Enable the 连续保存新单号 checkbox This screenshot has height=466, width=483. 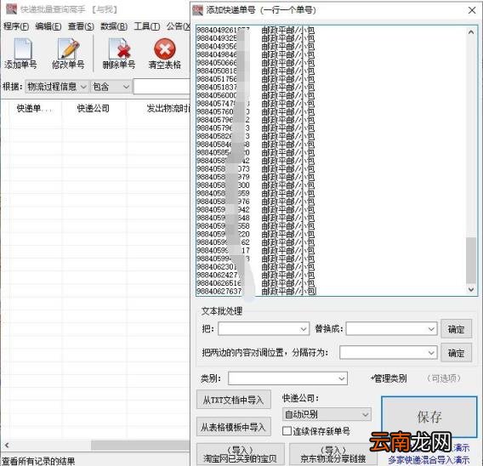click(x=287, y=431)
